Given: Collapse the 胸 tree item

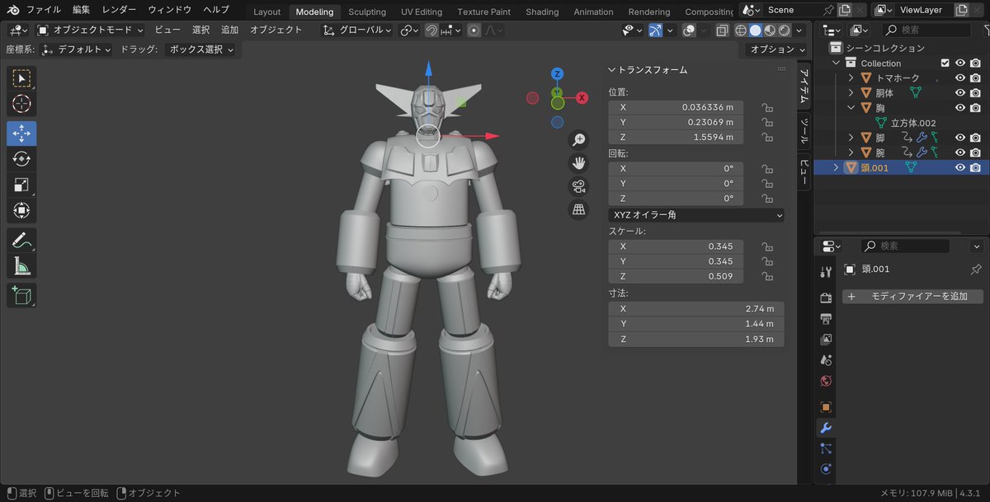Looking at the screenshot, I should tap(851, 108).
